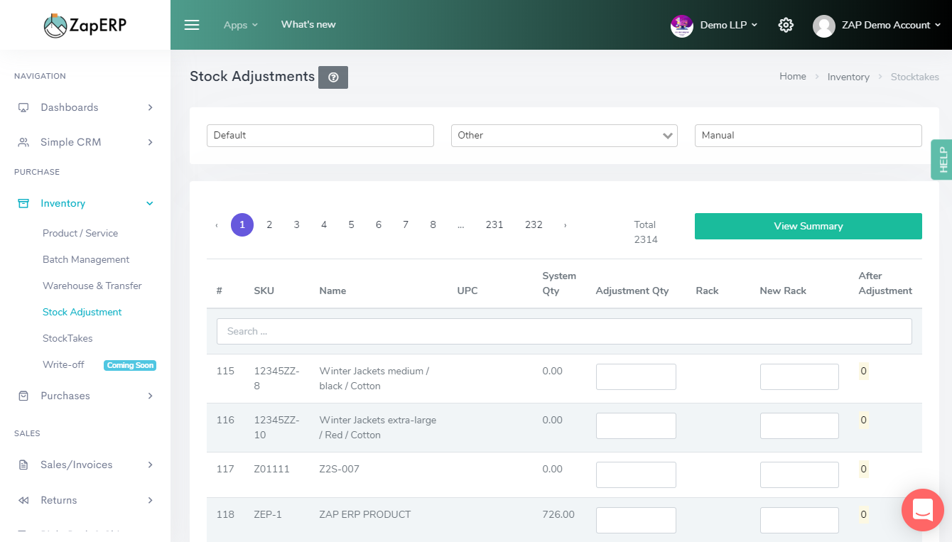Expand the Sales/Invoices navigation chevron
The width and height of the screenshot is (952, 542).
[150, 465]
